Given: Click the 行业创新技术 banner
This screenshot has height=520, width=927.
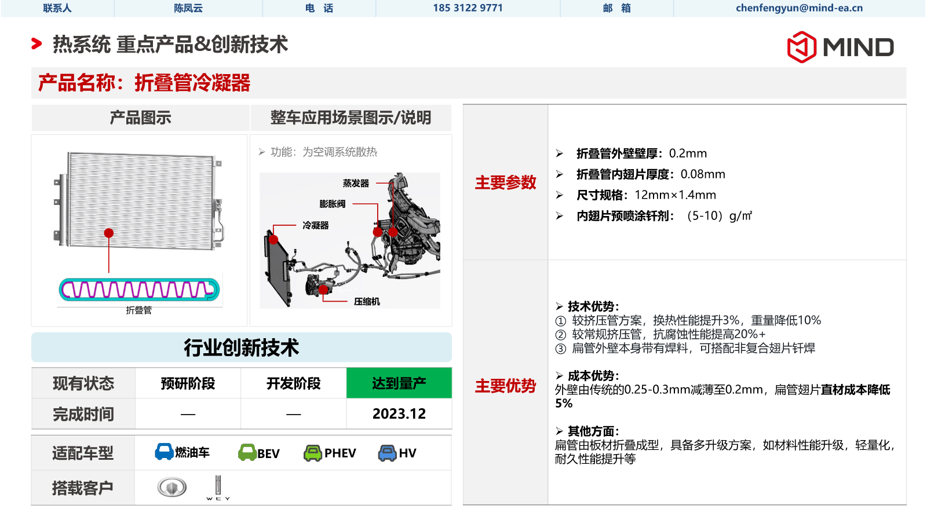Looking at the screenshot, I should (241, 347).
